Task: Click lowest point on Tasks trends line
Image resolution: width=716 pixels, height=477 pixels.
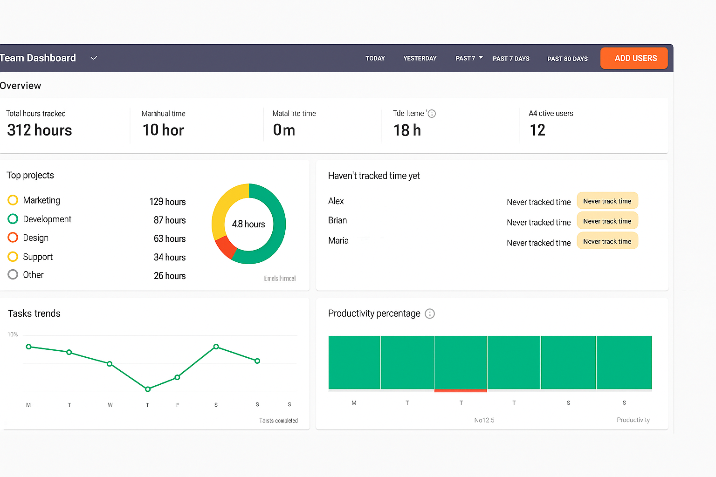Action: coord(148,389)
